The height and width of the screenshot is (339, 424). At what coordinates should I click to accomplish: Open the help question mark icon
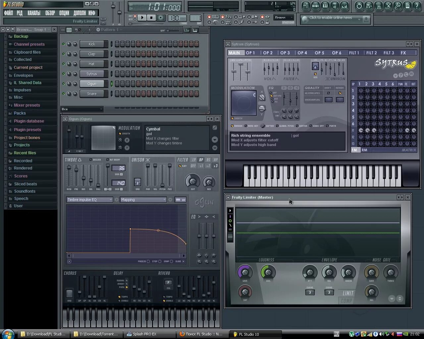[x=417, y=6]
